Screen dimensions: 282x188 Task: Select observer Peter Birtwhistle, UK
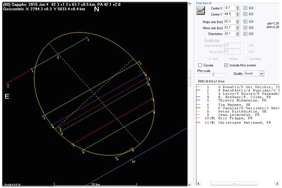tap(242, 111)
